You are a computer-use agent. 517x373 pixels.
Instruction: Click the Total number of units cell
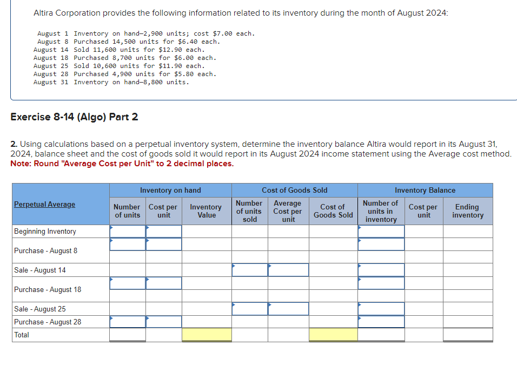point(128,335)
